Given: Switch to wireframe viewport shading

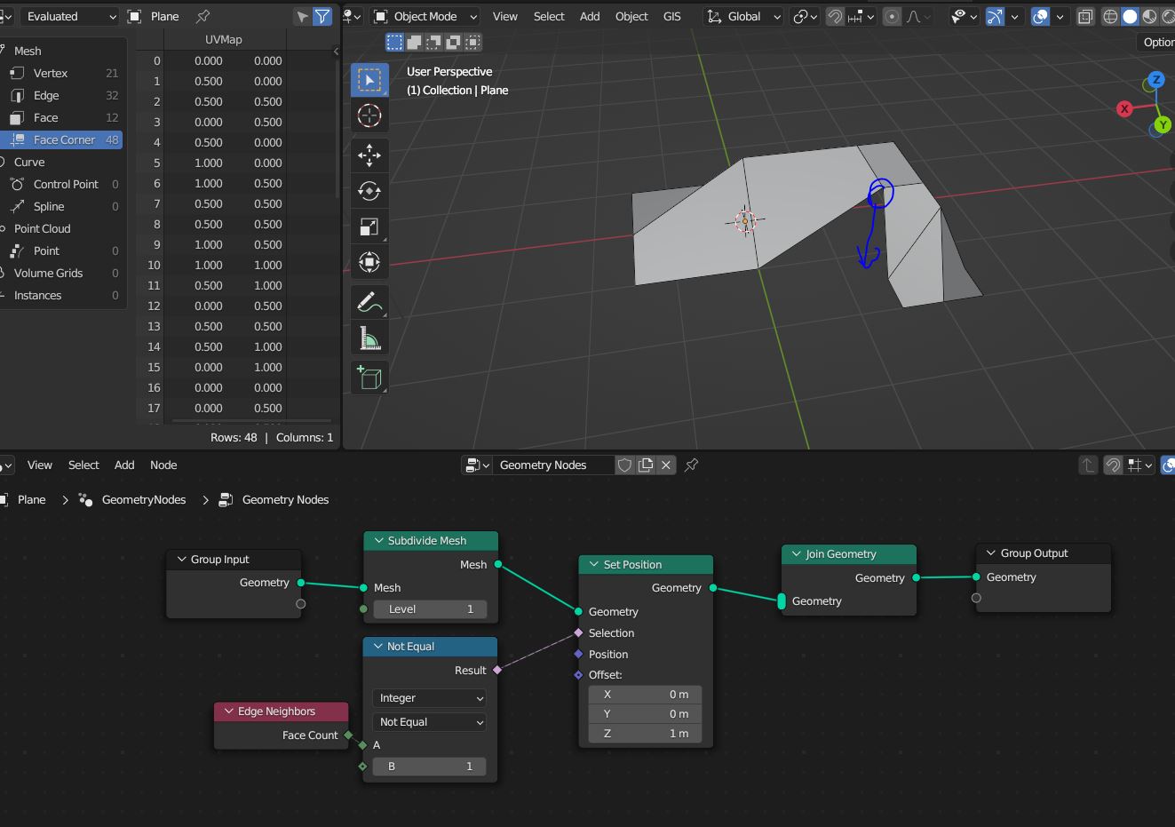Looking at the screenshot, I should [1110, 16].
